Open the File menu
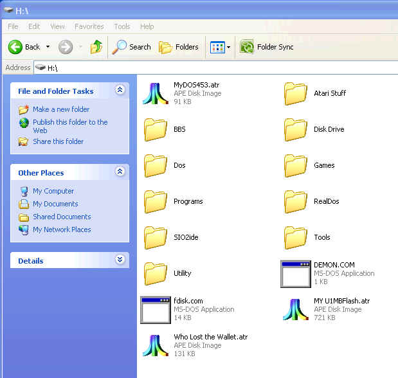The image size is (398, 378). 13,26
